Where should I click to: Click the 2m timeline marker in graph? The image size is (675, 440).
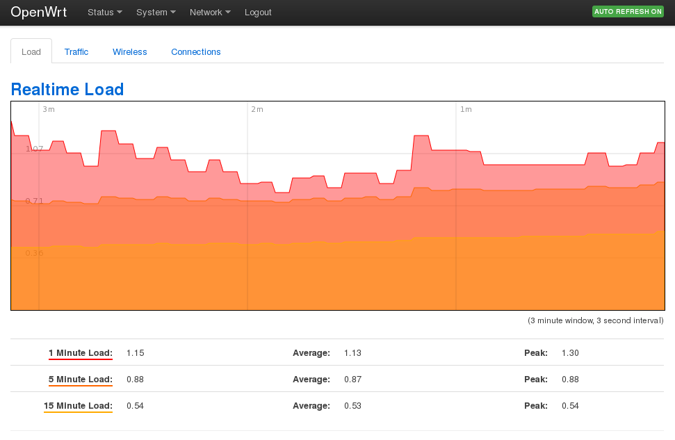tap(257, 109)
